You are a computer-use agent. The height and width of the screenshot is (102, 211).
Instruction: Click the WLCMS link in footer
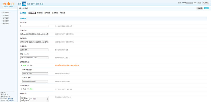(11, 101)
